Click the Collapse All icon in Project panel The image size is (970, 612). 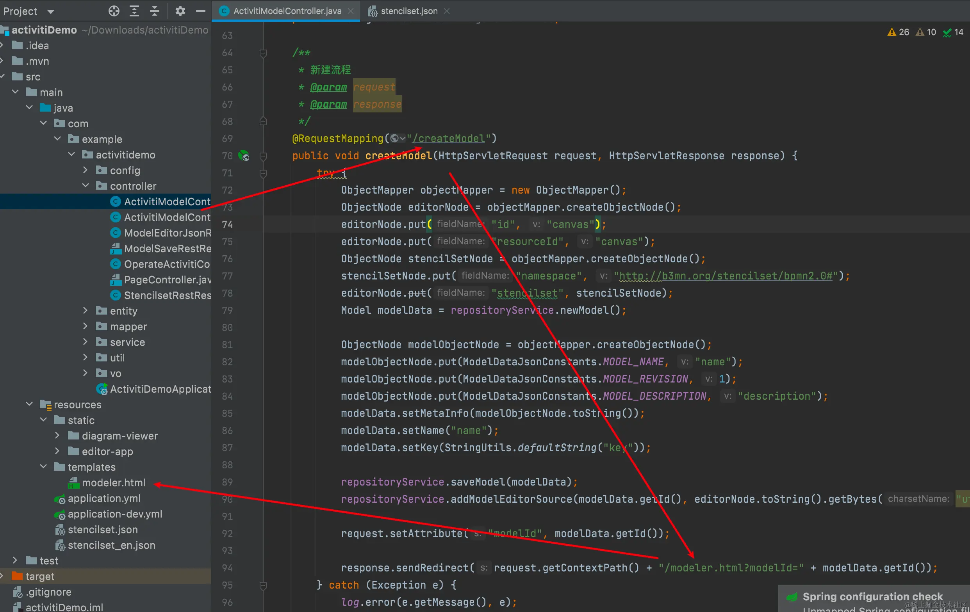[155, 11]
